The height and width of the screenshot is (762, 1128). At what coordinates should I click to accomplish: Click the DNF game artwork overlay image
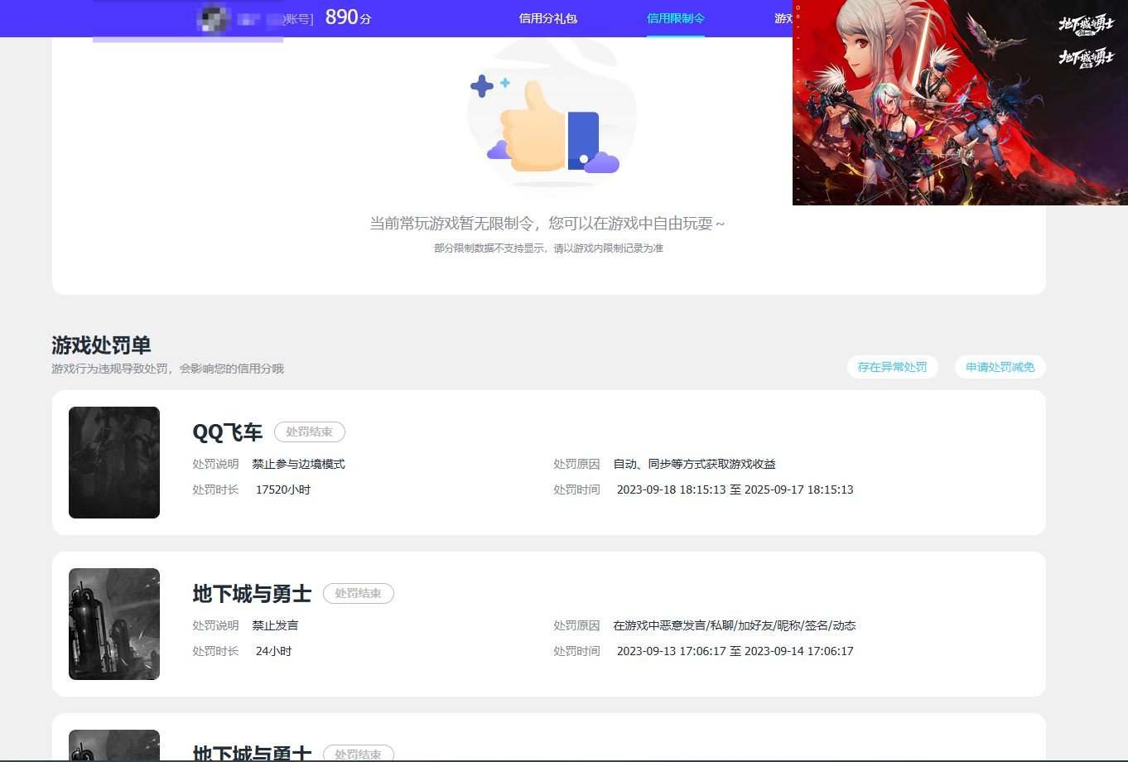tap(960, 103)
